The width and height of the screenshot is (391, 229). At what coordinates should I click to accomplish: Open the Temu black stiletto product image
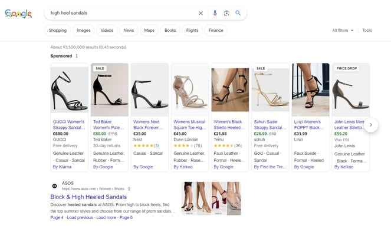[230, 89]
